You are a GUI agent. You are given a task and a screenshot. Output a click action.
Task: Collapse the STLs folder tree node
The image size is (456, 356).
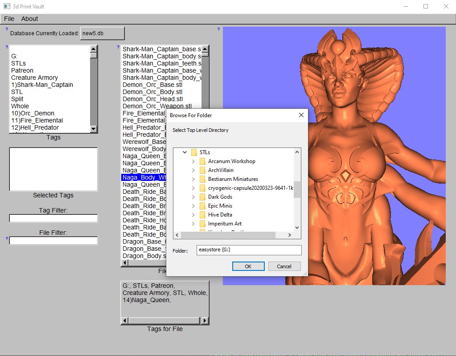pos(185,152)
